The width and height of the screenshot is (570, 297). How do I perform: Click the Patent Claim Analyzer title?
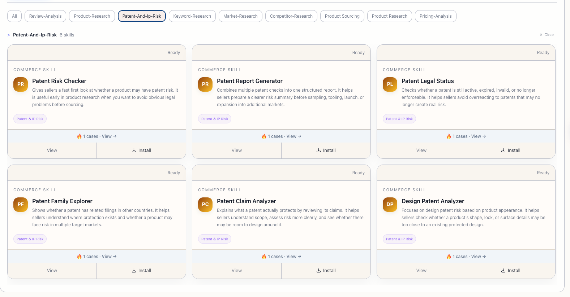[x=247, y=201]
